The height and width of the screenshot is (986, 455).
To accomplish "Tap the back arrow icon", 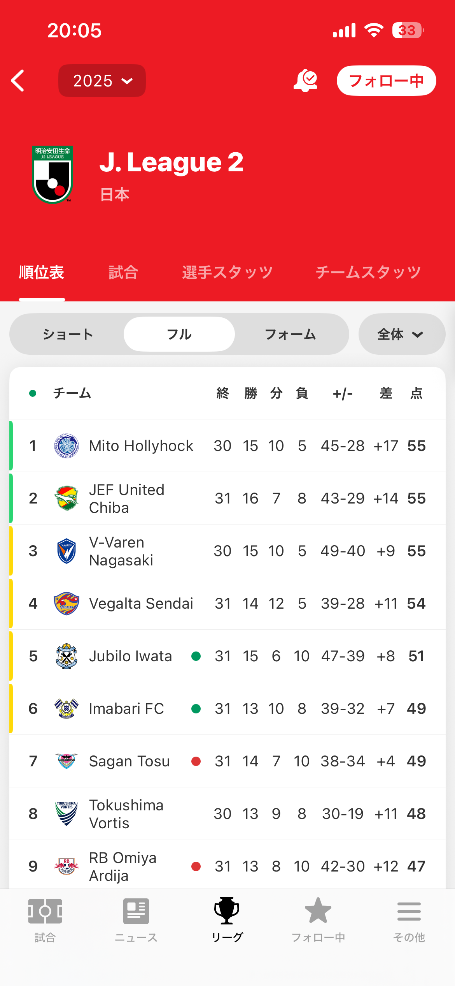I will click(x=18, y=81).
